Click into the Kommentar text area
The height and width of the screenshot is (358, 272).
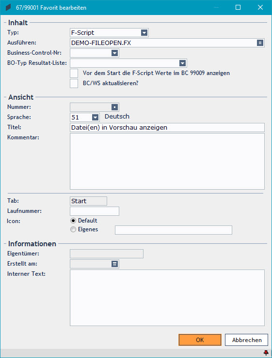coord(167,161)
